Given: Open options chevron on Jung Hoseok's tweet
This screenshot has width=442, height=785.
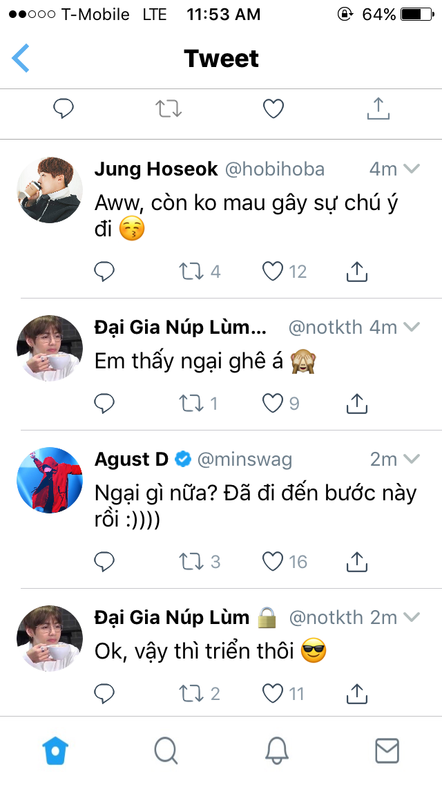Looking at the screenshot, I should pyautogui.click(x=412, y=169).
